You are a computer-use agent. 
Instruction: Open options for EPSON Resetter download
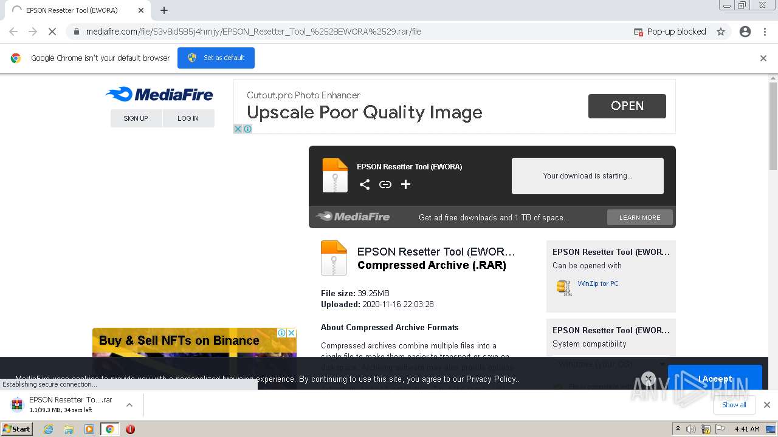(x=129, y=405)
